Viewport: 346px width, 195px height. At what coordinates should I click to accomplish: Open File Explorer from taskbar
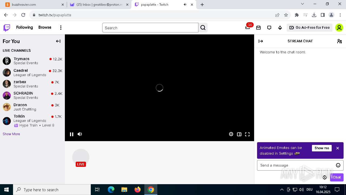pos(124,190)
